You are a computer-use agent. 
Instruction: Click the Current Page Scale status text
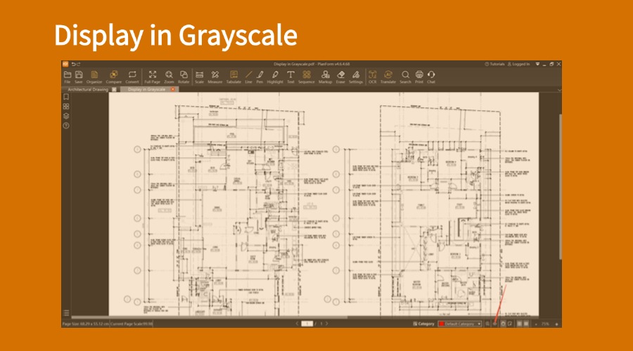(132, 324)
